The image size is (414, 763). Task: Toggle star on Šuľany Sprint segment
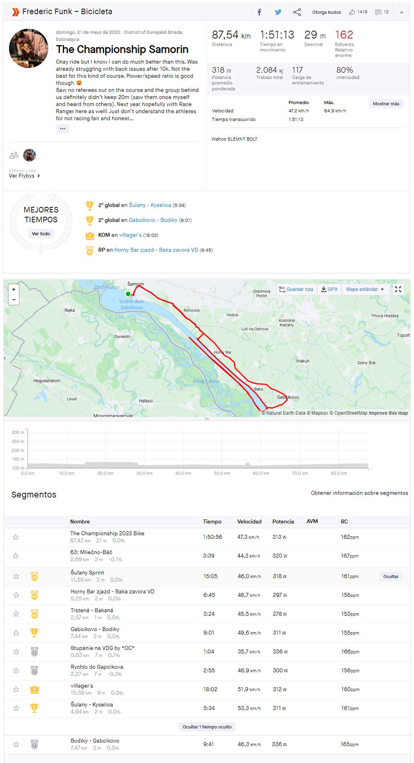click(16, 576)
